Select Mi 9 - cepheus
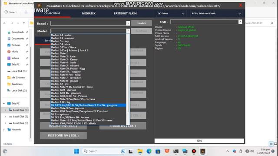Viewport: 278px width, 156px height. (x=60, y=114)
